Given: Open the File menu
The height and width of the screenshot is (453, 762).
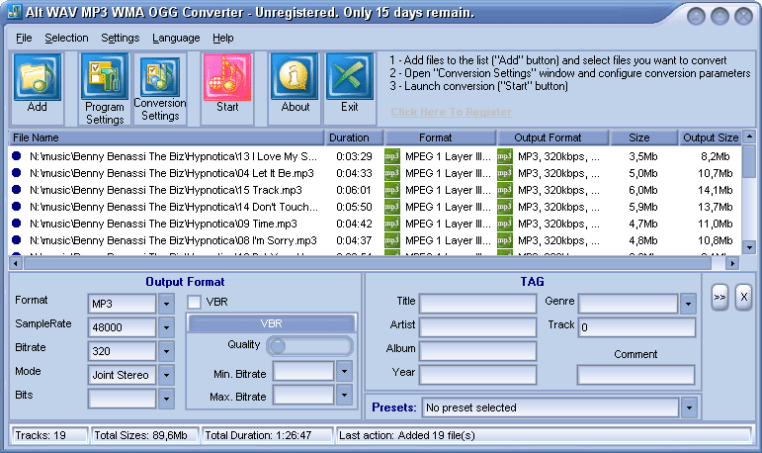Looking at the screenshot, I should (x=24, y=38).
